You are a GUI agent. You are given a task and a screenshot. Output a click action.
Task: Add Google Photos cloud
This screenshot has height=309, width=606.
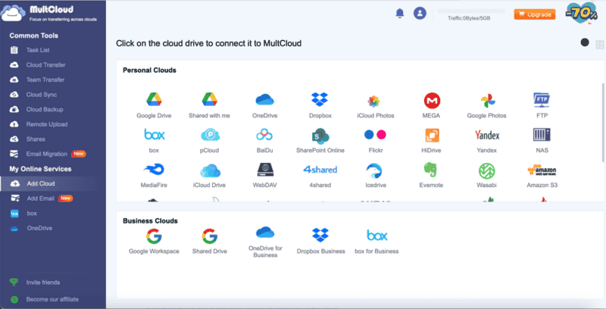[488, 101]
